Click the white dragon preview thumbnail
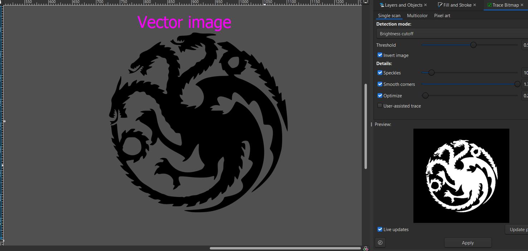Viewport: 528px width, 251px height. [x=461, y=176]
